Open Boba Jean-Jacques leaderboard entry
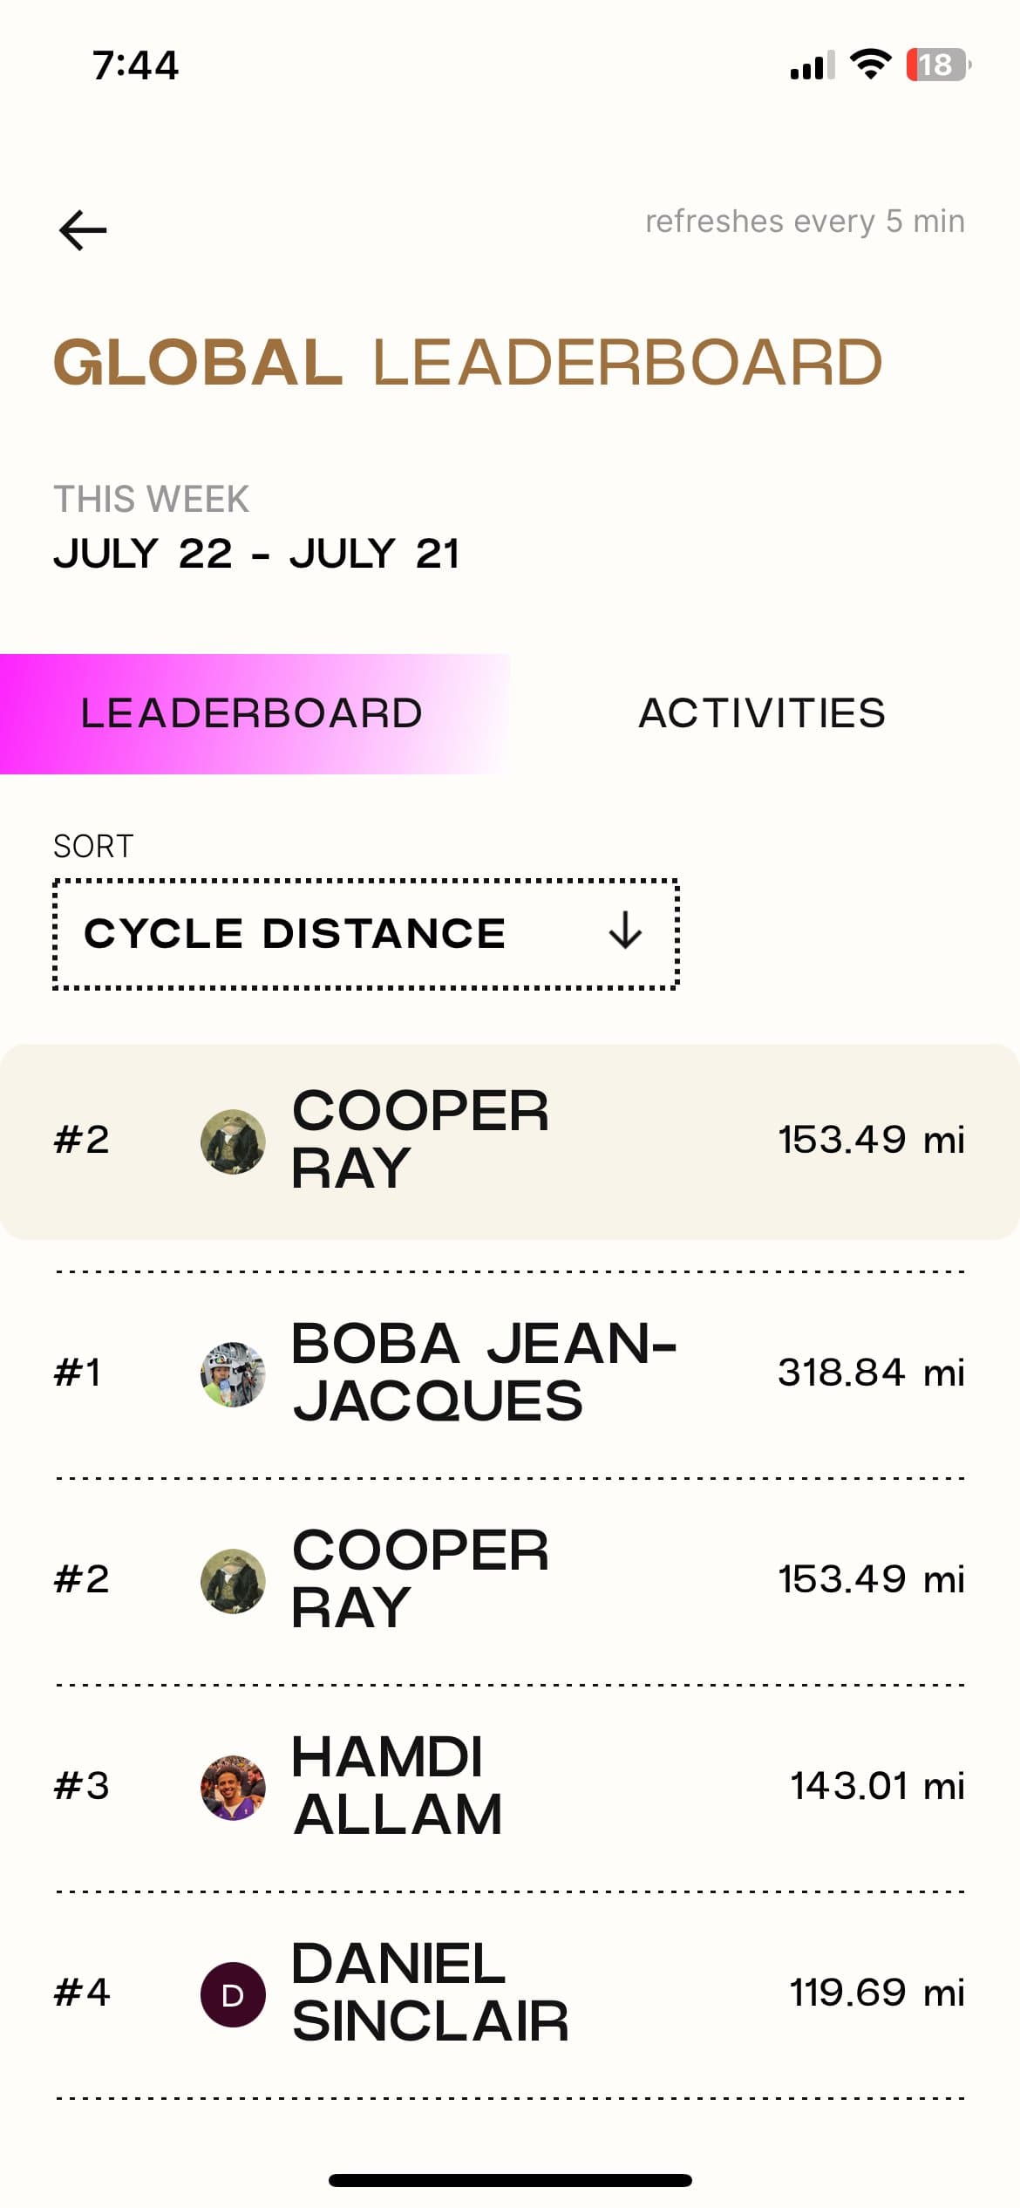The image size is (1020, 2208). [x=484, y=1372]
